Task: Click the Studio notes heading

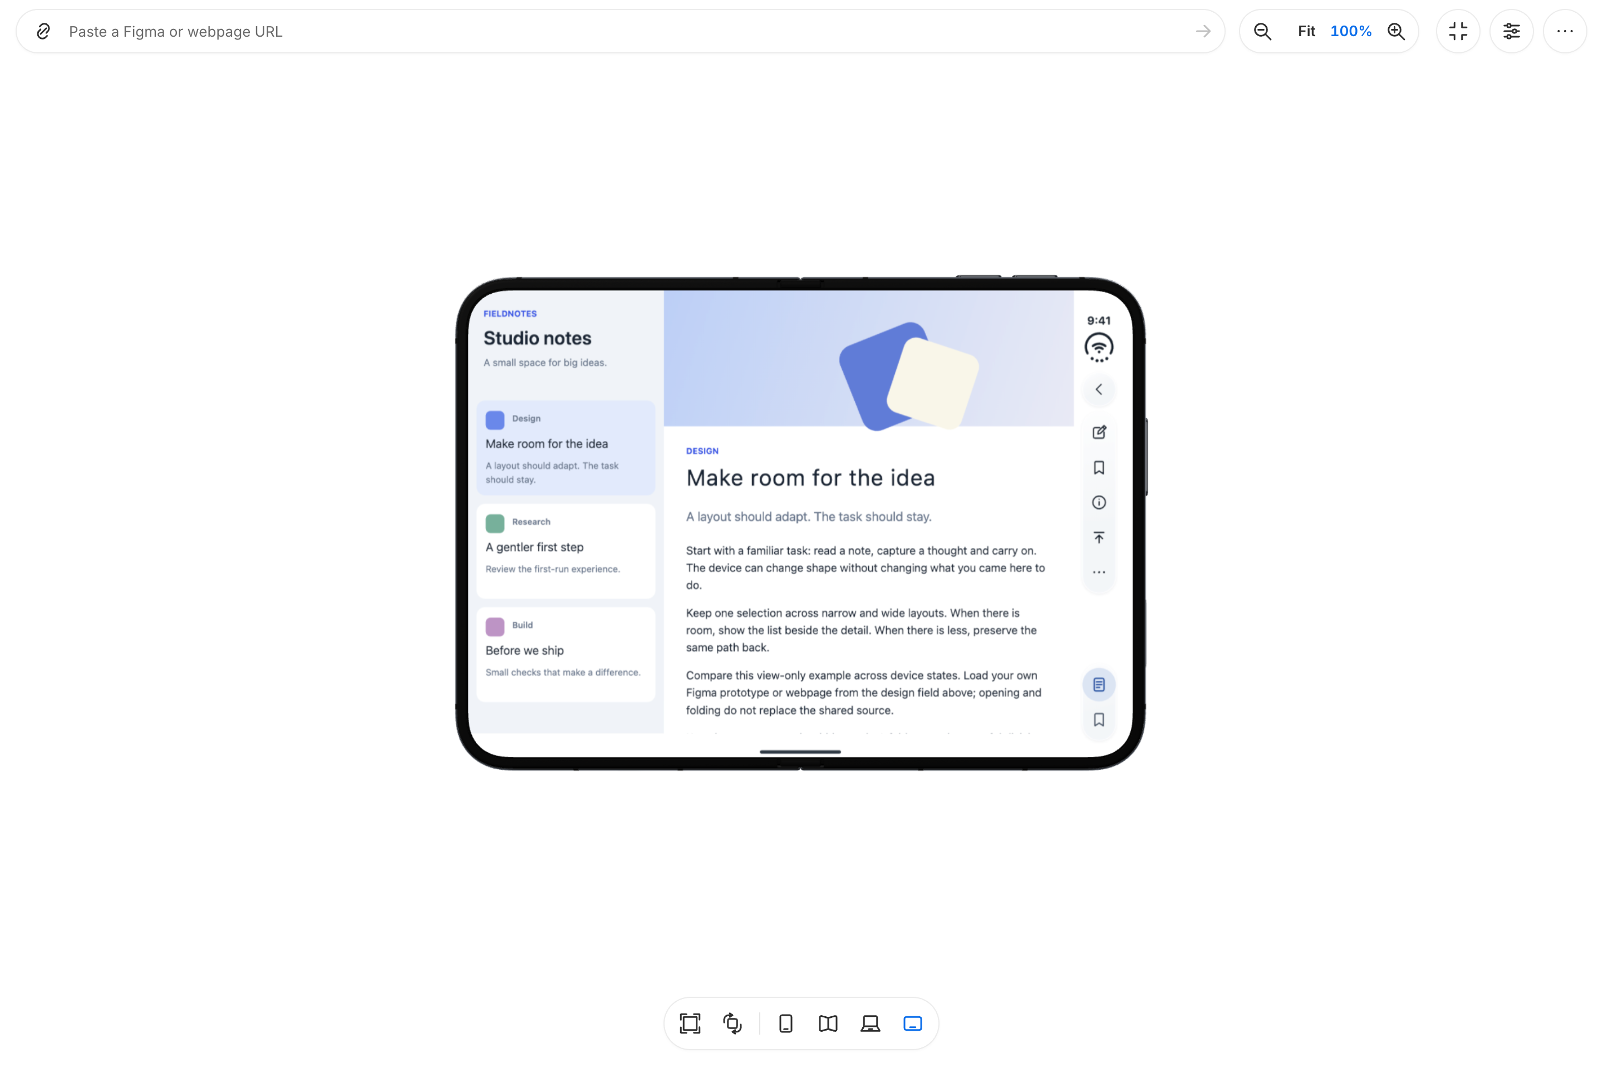Action: pos(537,338)
